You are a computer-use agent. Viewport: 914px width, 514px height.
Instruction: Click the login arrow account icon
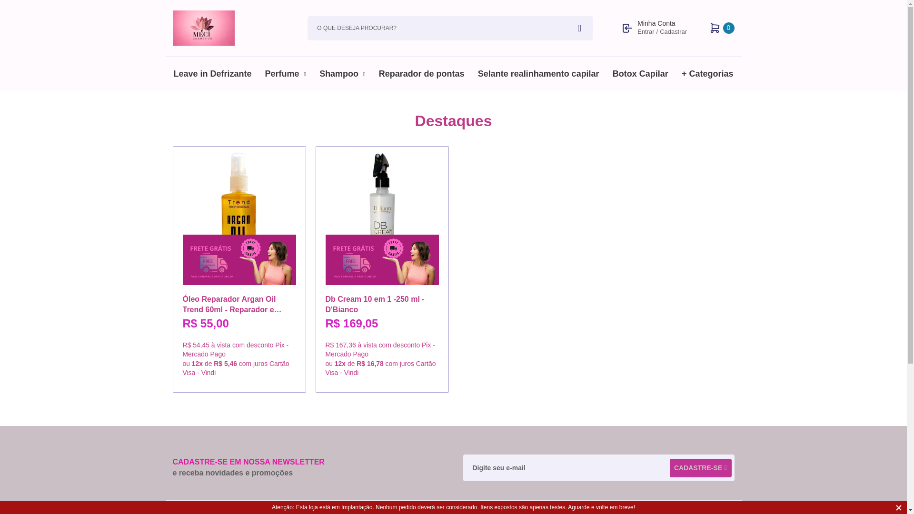(627, 28)
